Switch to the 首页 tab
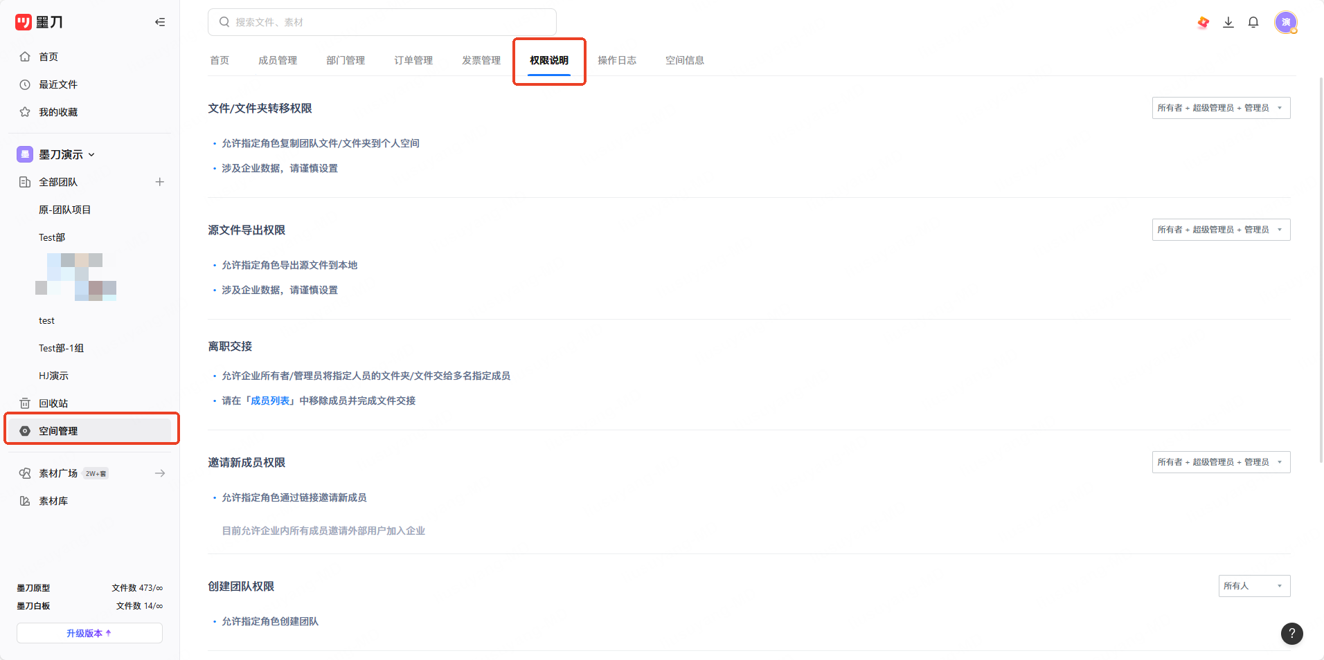This screenshot has width=1324, height=660. pos(220,60)
